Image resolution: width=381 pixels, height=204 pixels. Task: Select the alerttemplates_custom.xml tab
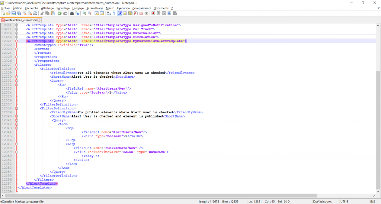pyautogui.click(x=21, y=20)
